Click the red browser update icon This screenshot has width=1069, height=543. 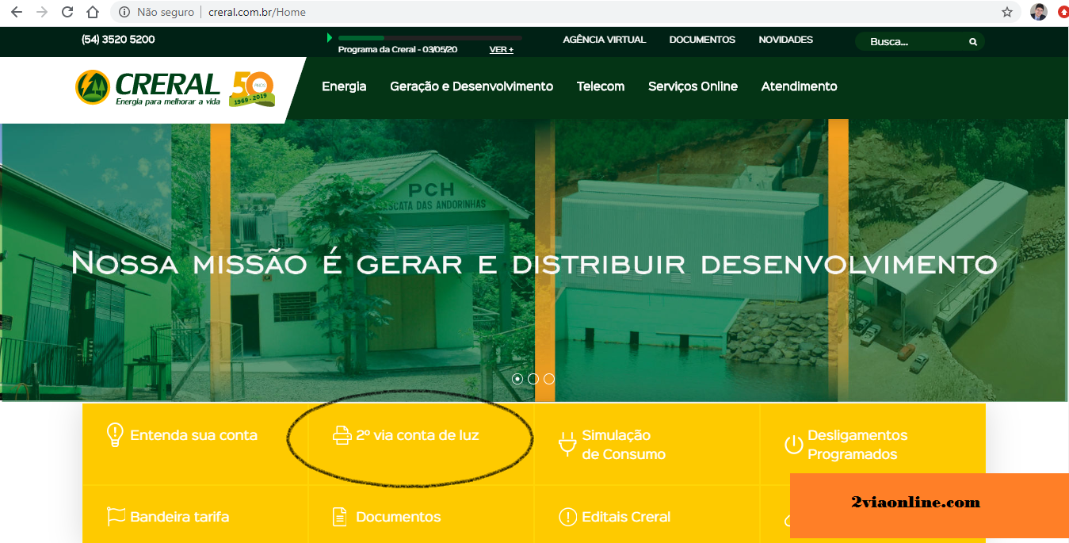click(1063, 12)
